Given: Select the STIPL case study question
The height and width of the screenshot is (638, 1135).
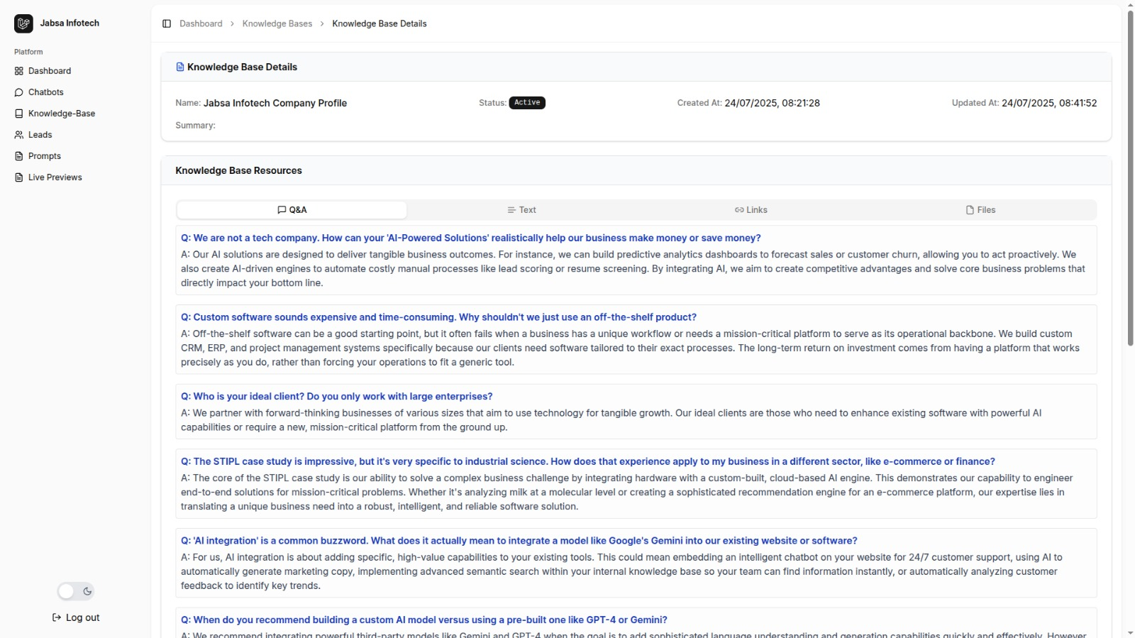Looking at the screenshot, I should [x=587, y=461].
